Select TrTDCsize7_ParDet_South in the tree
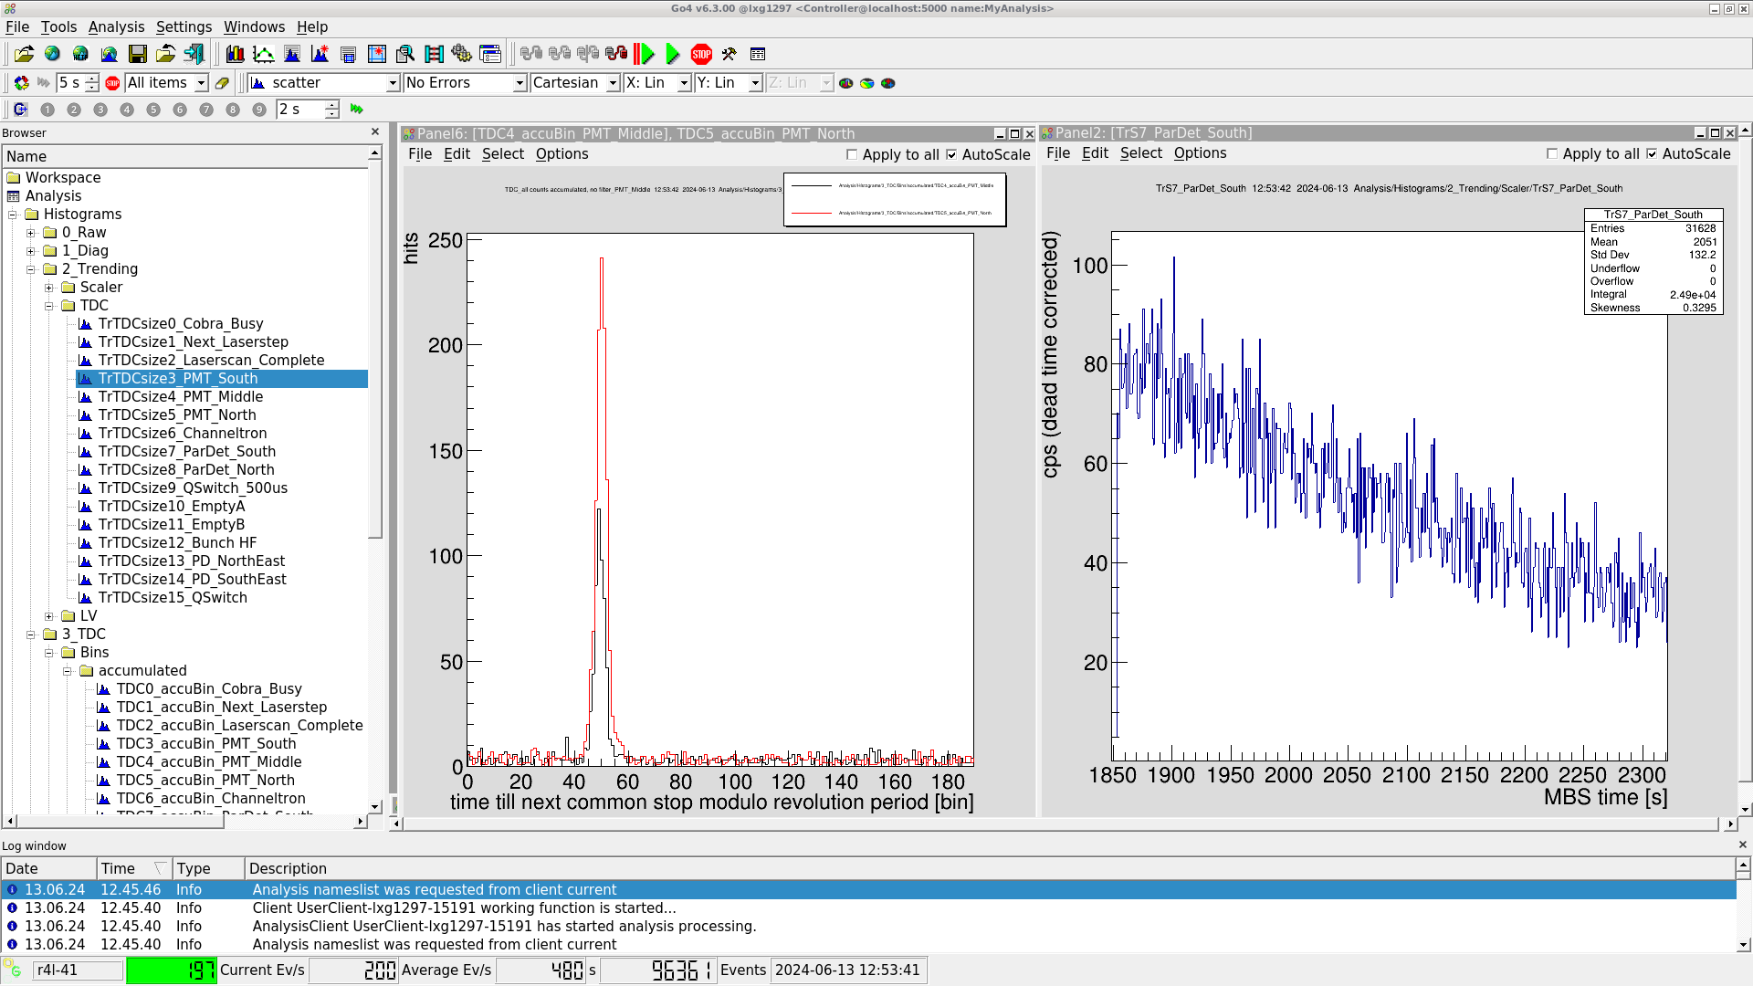1753x986 pixels. pyautogui.click(x=186, y=452)
